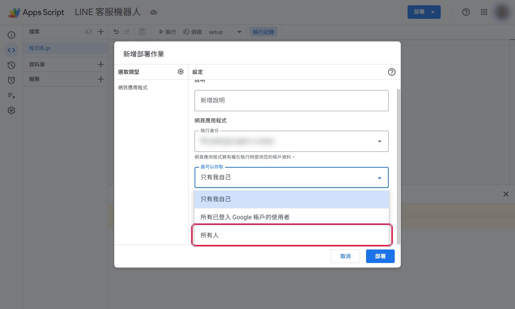Click the project title LINE 客服機器人
The width and height of the screenshot is (515, 309).
point(108,12)
